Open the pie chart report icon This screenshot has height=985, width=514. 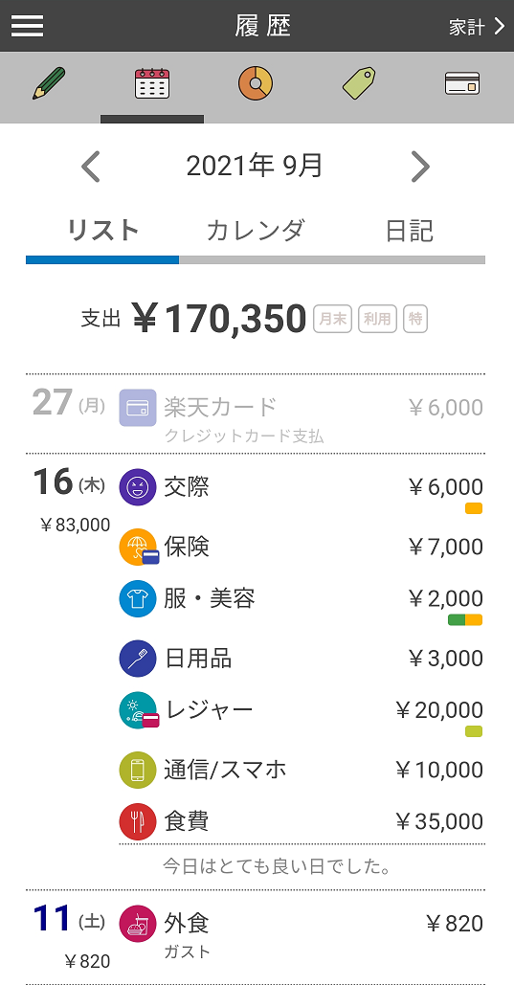coord(256,83)
